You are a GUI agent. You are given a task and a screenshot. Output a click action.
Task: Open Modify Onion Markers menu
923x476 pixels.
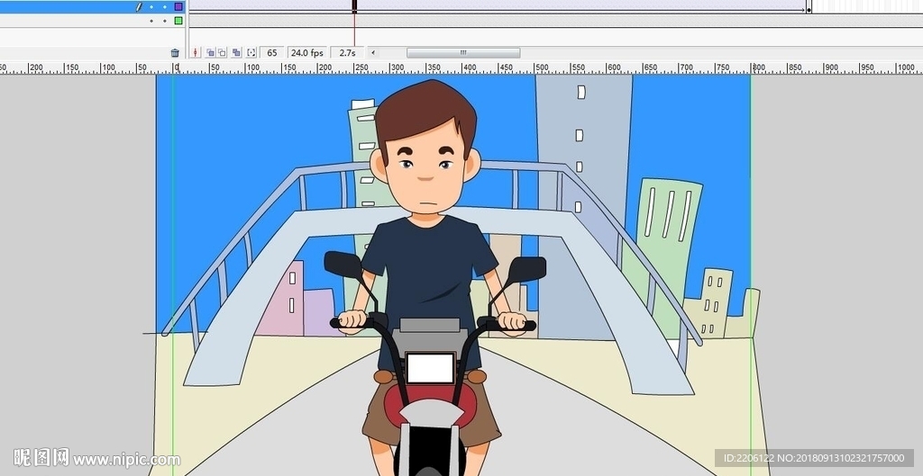(251, 53)
